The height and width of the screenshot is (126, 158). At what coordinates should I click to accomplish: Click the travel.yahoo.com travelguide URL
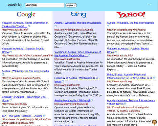(x=128, y=109)
